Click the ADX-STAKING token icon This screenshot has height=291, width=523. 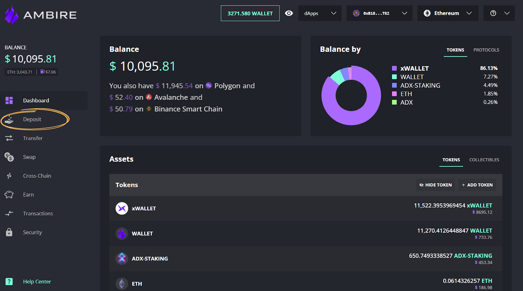122,259
